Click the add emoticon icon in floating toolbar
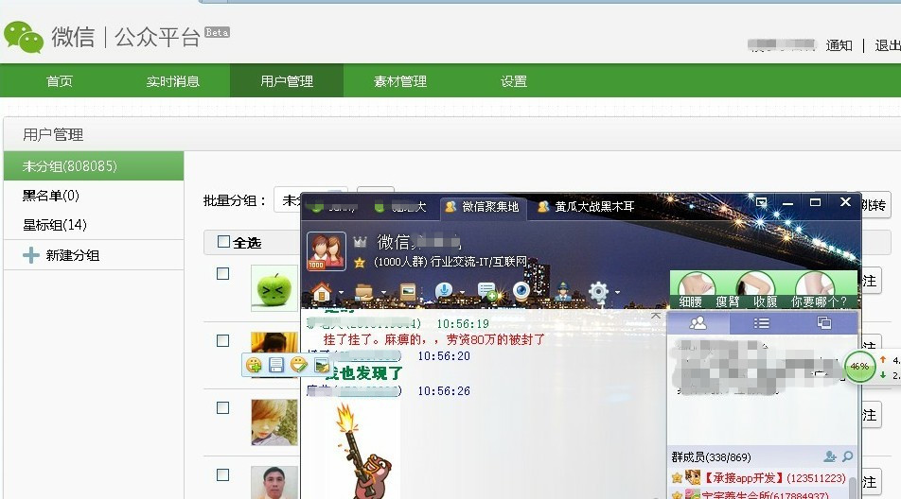The image size is (901, 499). 254,365
